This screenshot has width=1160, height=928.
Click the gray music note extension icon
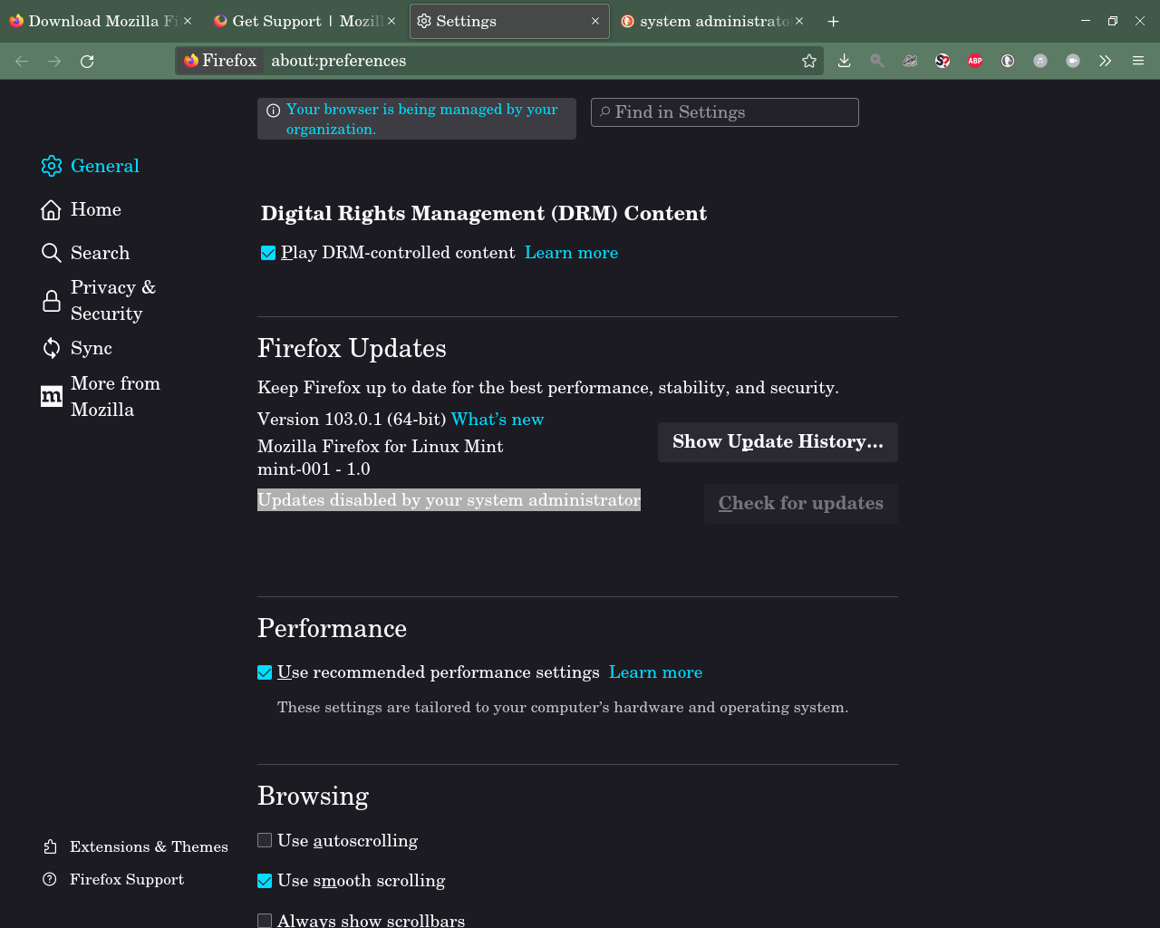tap(1040, 61)
